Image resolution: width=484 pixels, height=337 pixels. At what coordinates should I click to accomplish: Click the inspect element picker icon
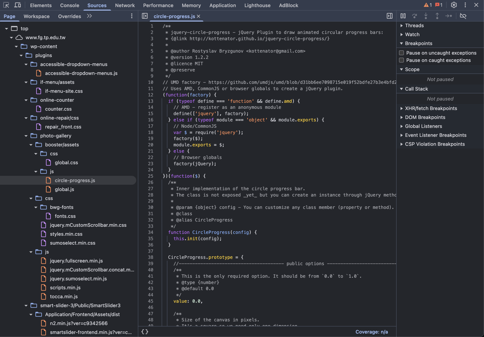click(x=6, y=5)
